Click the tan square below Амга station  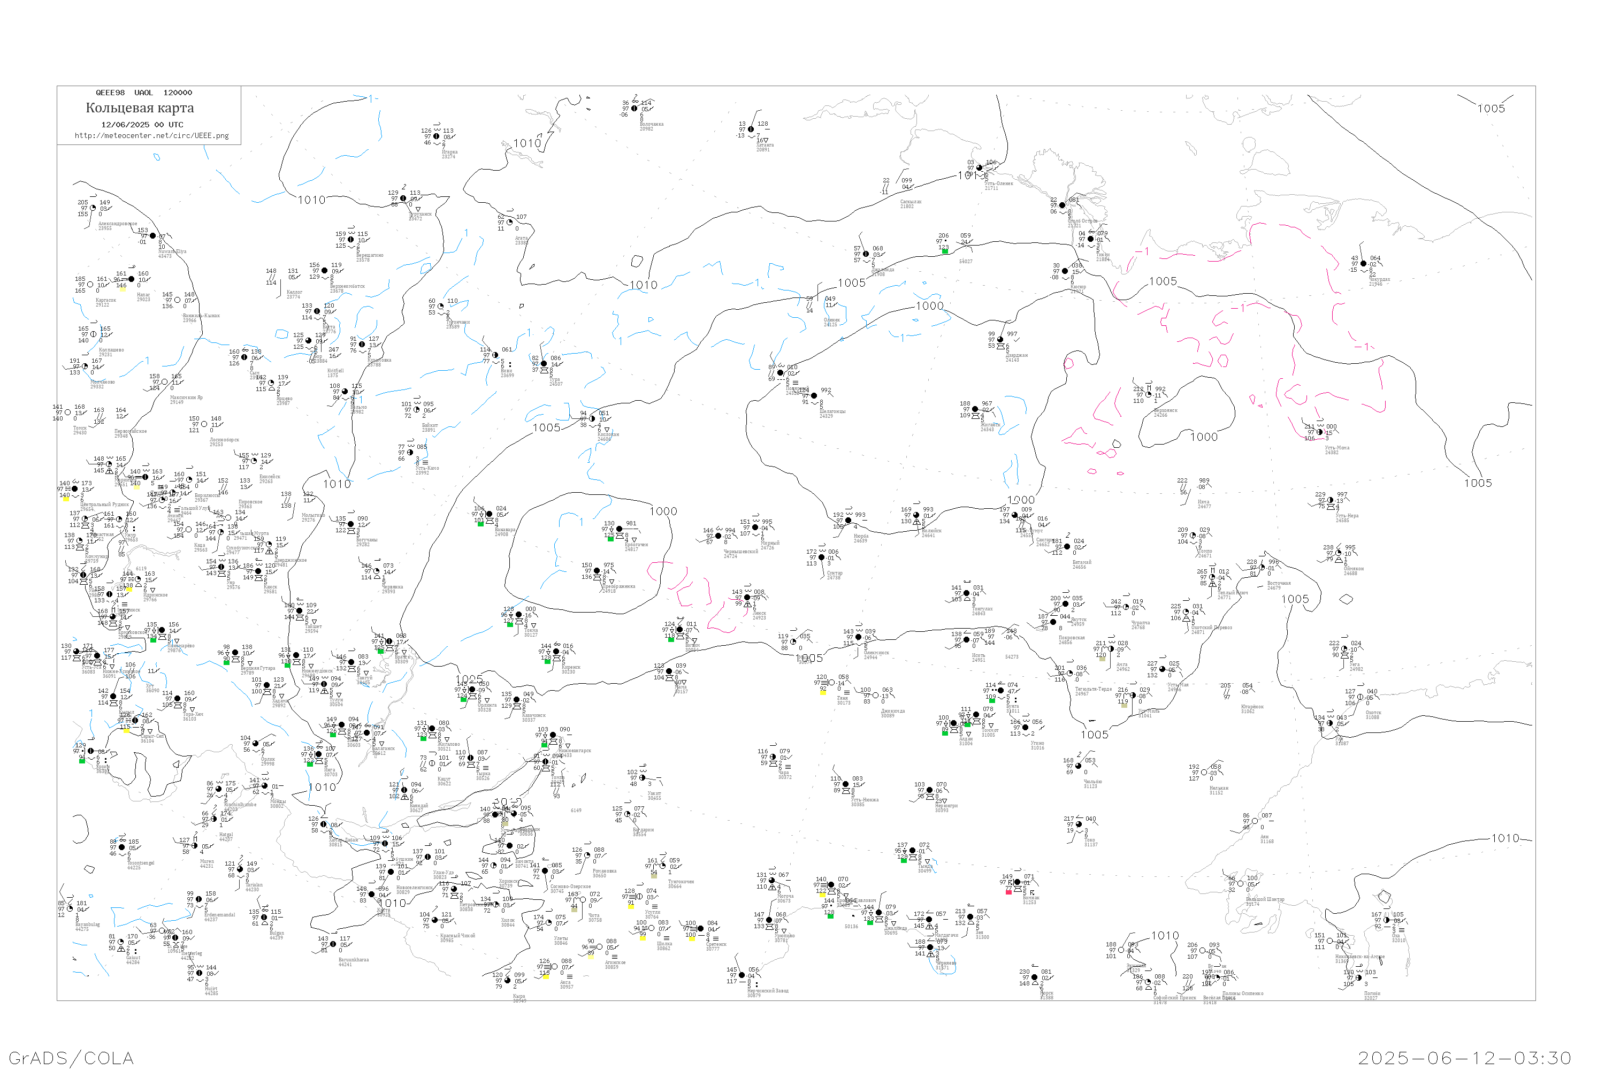[x=1102, y=659]
